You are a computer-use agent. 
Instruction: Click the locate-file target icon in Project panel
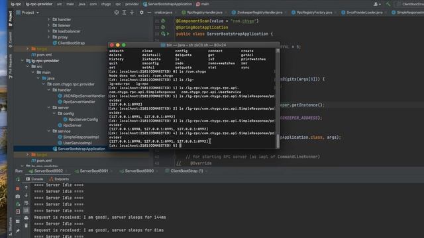pos(117,13)
